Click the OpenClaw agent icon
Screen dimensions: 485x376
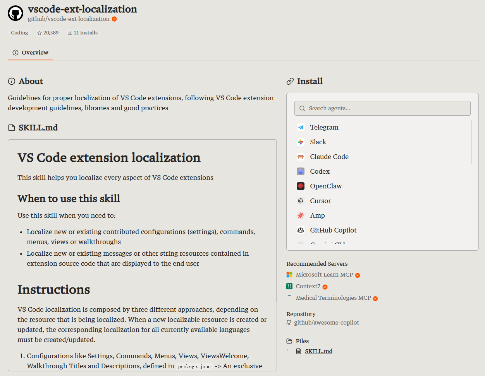click(x=301, y=186)
